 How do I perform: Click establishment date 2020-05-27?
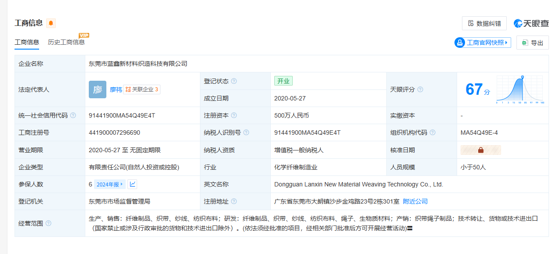(x=290, y=98)
